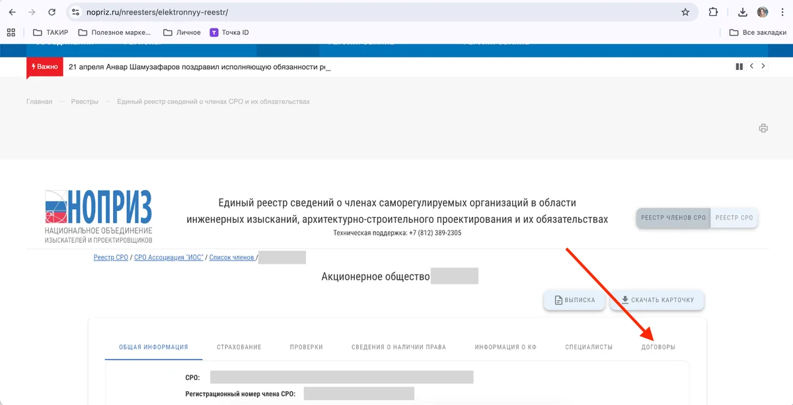Go to the Главная breadcrumb
Image resolution: width=793 pixels, height=405 pixels.
tap(39, 102)
